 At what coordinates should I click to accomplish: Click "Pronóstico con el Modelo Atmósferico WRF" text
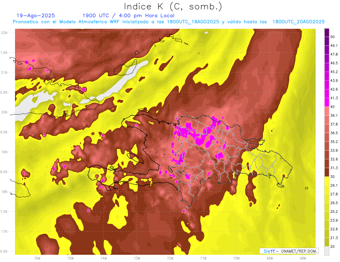tap(67, 22)
